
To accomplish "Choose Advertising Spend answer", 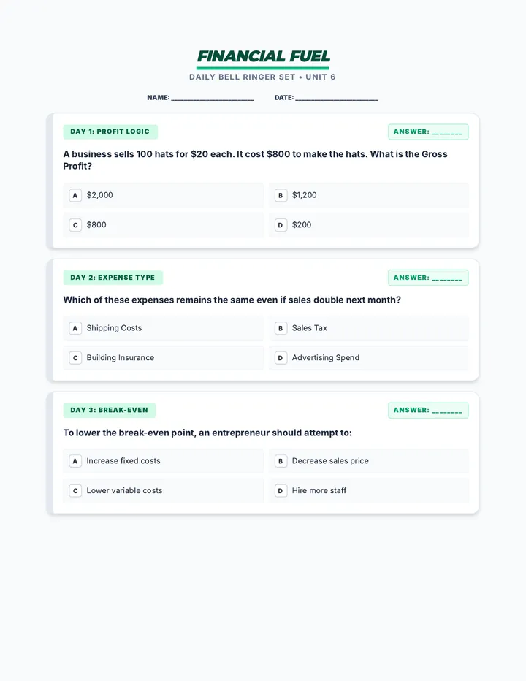I will pos(369,358).
